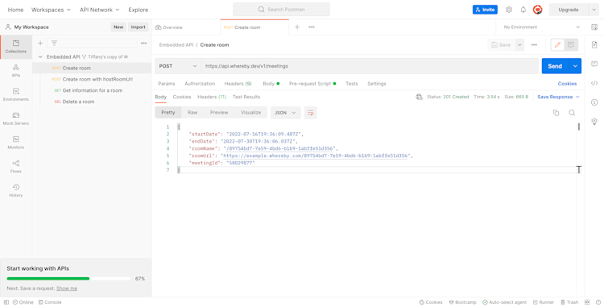Open the Upgrade dropdown arrow
This screenshot has height=307, width=604.
pyautogui.click(x=594, y=10)
